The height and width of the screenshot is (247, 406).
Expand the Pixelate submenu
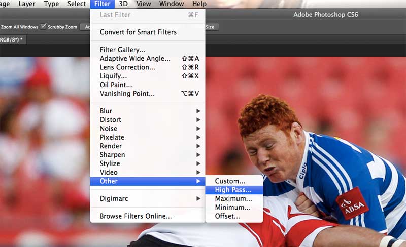pos(148,137)
